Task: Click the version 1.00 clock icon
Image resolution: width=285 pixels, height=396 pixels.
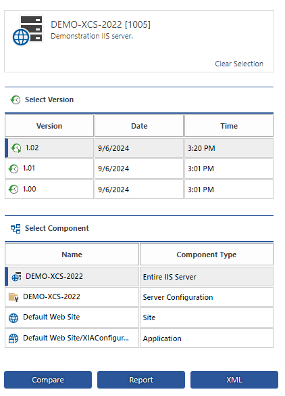Action: pos(14,189)
